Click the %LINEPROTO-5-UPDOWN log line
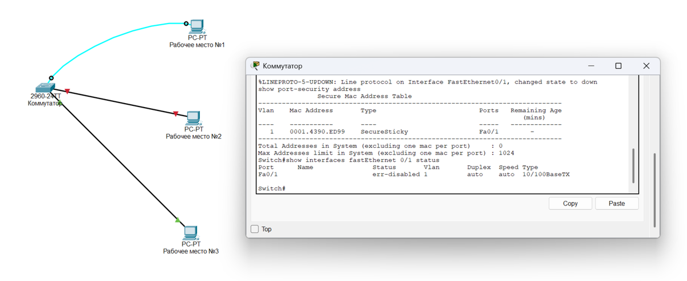Screen dimensions: 687x281 click(x=428, y=82)
